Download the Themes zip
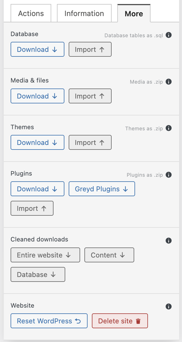Image resolution: width=182 pixels, height=342 pixels. (37, 143)
